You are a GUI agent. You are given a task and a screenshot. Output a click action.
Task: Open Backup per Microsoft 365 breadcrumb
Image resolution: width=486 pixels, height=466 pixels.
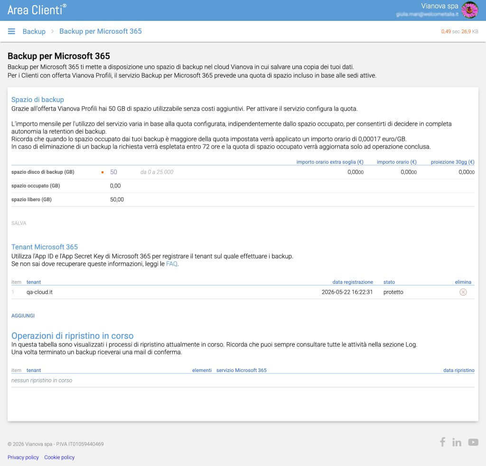101,31
